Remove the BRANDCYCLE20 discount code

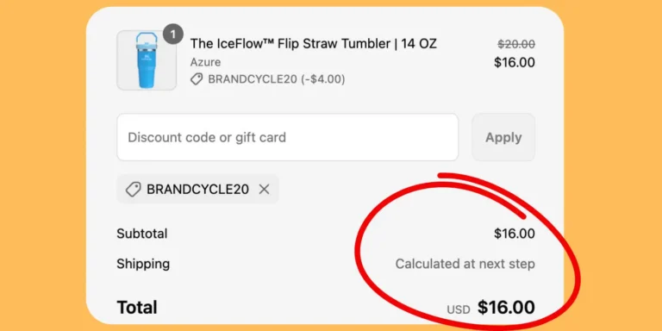coord(265,190)
